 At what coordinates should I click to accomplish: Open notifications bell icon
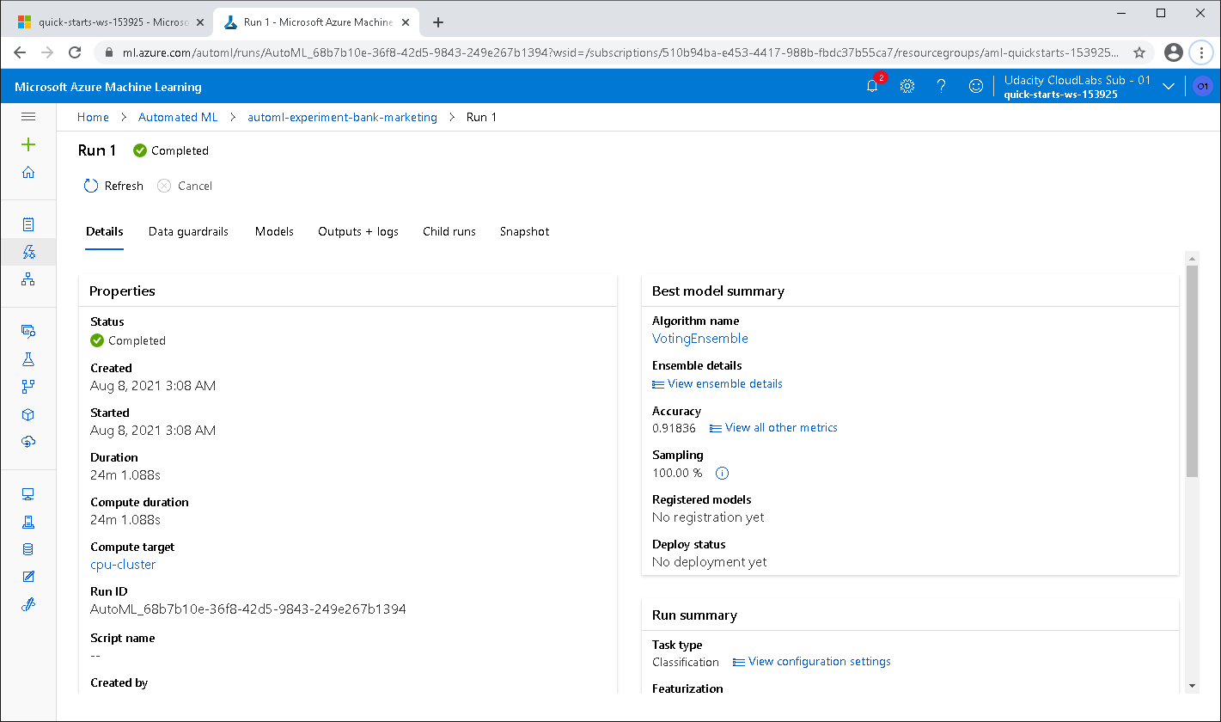(x=872, y=86)
